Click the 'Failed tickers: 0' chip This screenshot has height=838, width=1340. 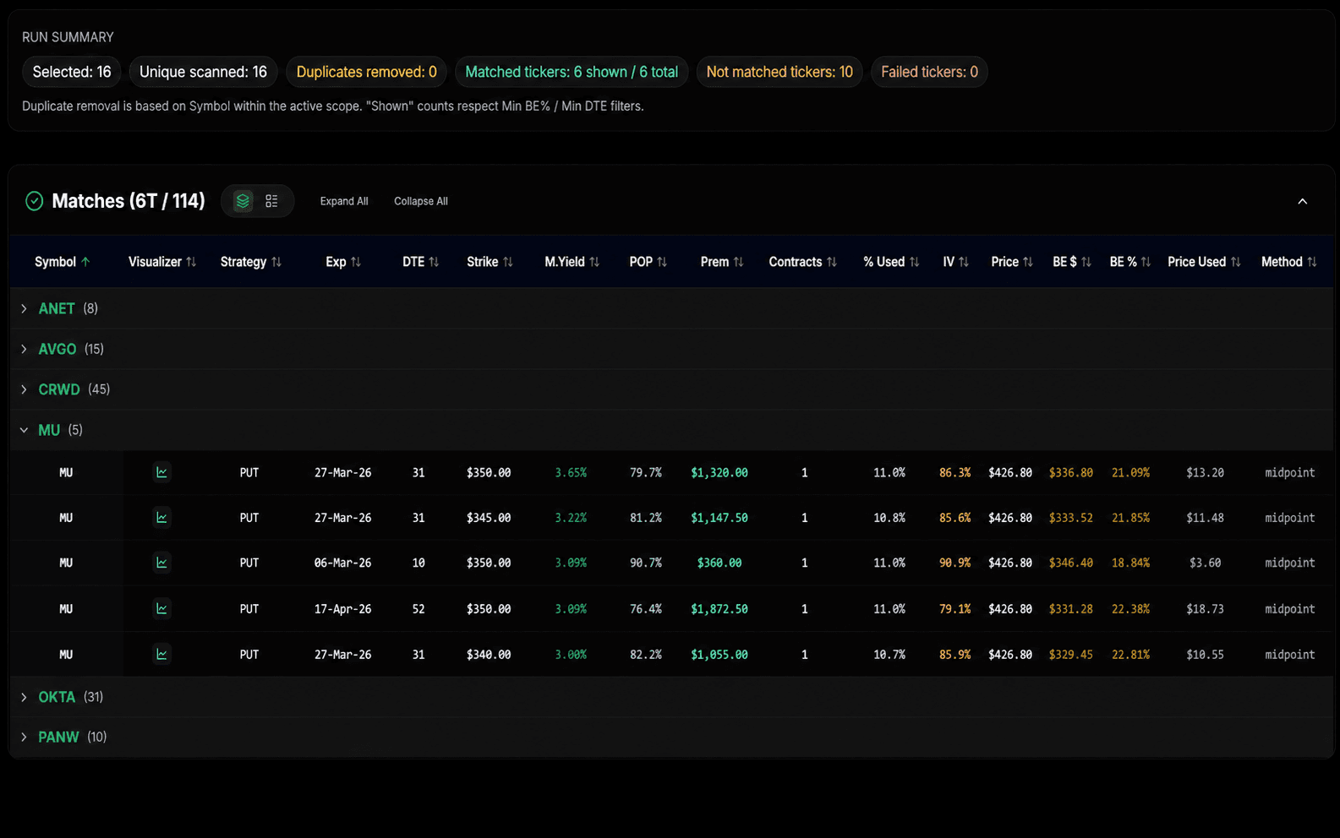click(x=929, y=72)
